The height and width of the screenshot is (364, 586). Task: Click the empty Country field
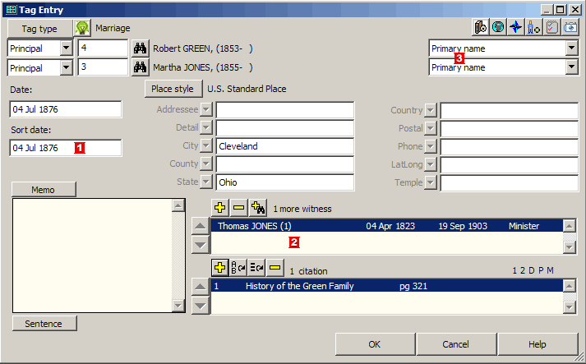pos(510,111)
